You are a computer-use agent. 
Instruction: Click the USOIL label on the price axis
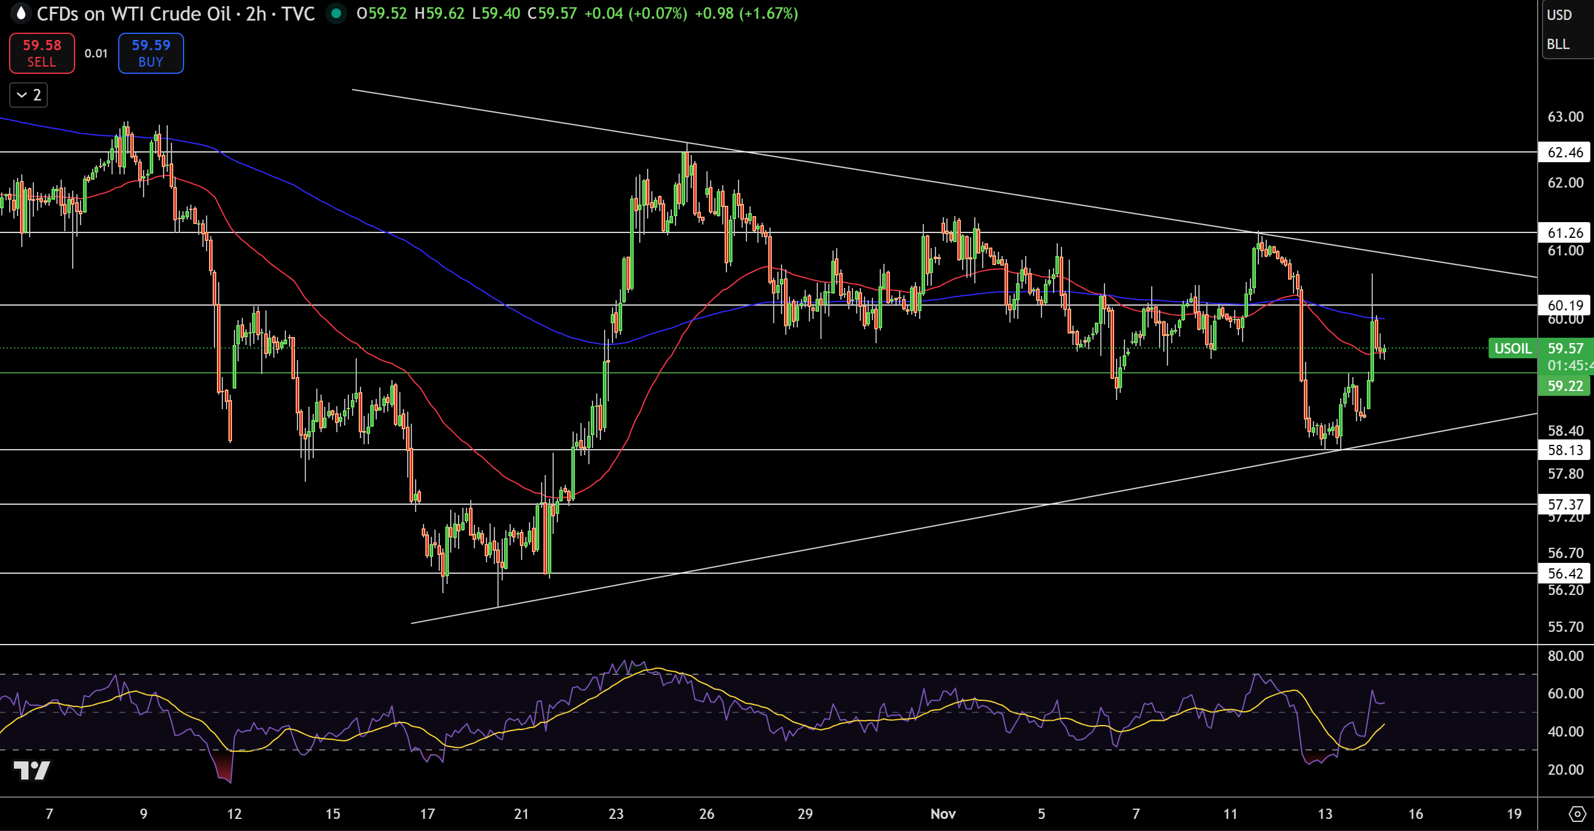pyautogui.click(x=1512, y=349)
